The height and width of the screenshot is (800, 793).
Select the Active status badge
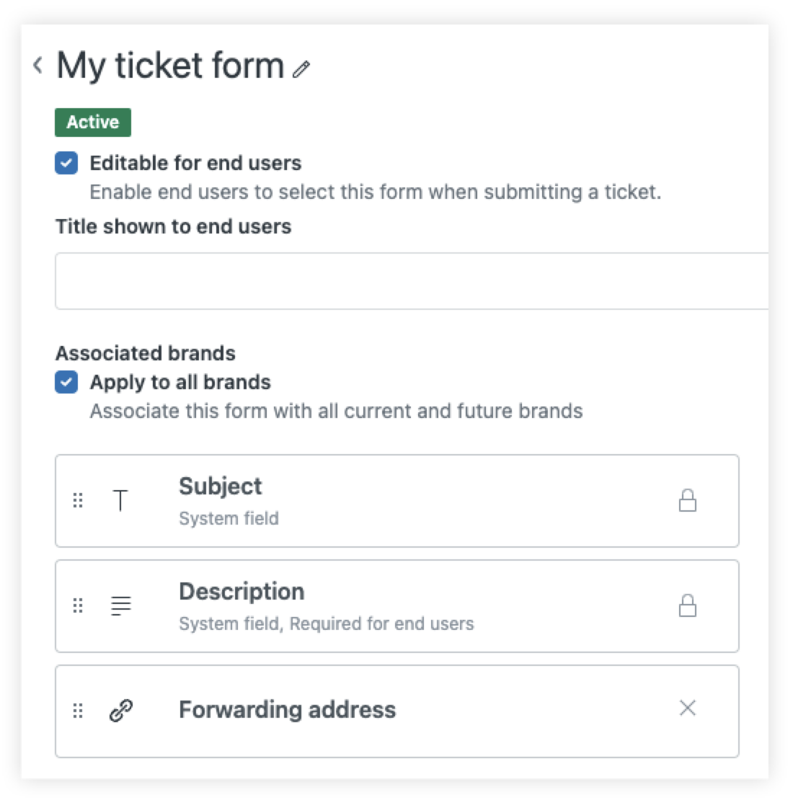[92, 121]
